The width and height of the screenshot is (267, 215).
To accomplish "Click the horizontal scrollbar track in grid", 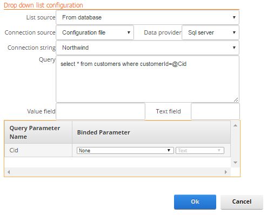I will (x=117, y=172).
